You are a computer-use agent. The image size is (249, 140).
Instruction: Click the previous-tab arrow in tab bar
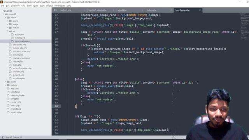click(x=54, y=10)
